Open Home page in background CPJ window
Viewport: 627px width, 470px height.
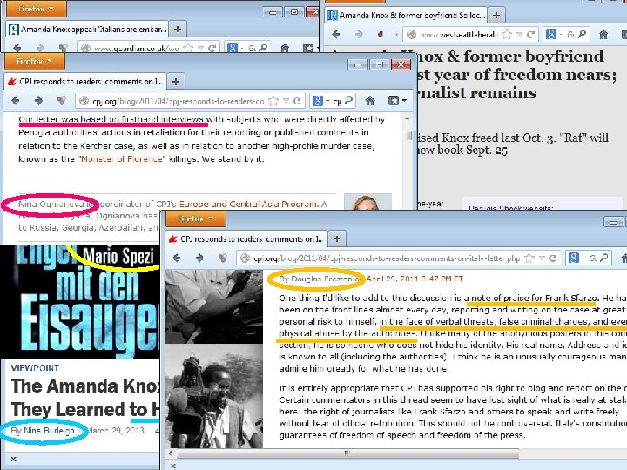(x=370, y=101)
